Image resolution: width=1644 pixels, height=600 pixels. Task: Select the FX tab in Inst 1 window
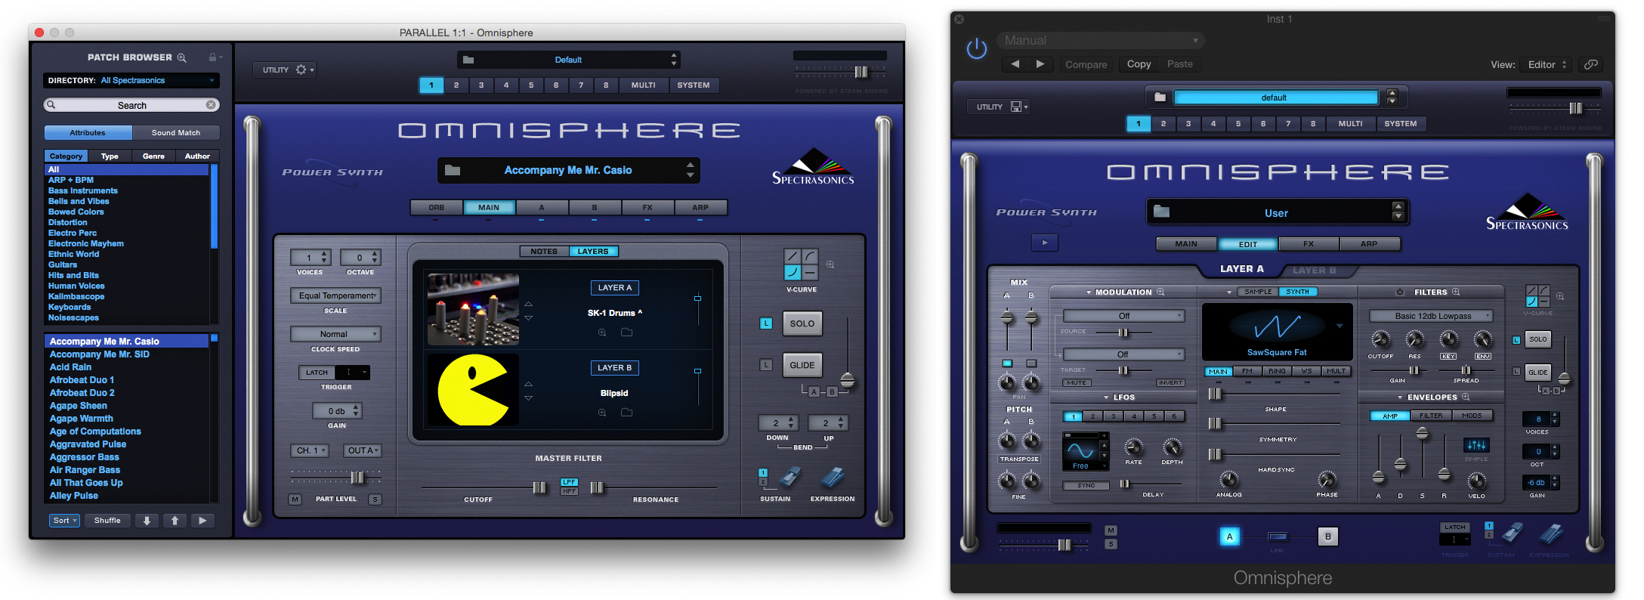click(1309, 244)
